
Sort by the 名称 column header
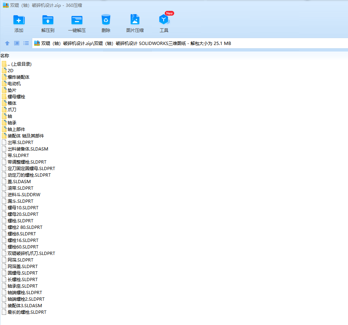coord(5,56)
